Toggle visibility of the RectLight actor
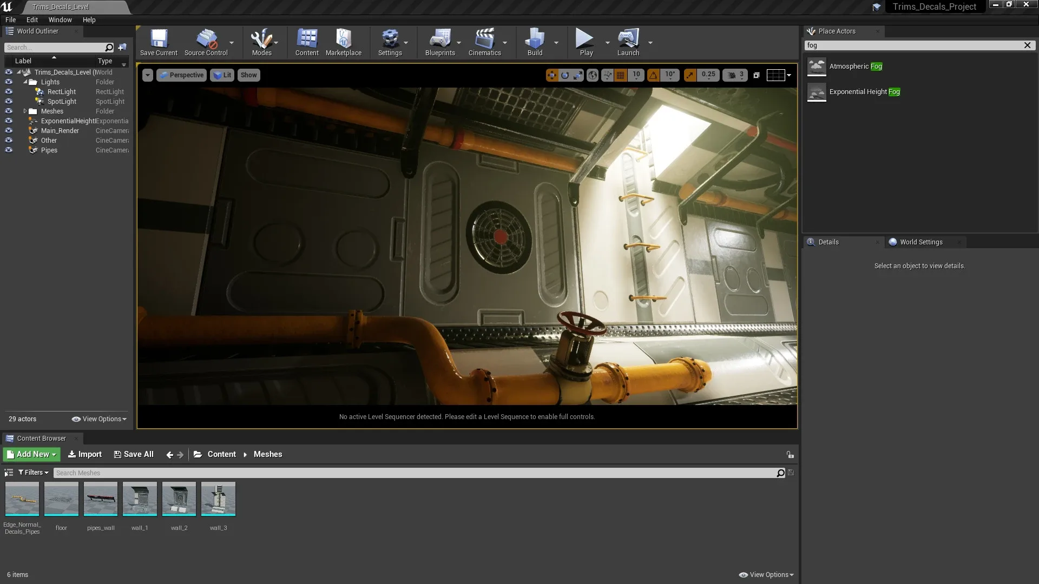1039x584 pixels. [x=9, y=91]
